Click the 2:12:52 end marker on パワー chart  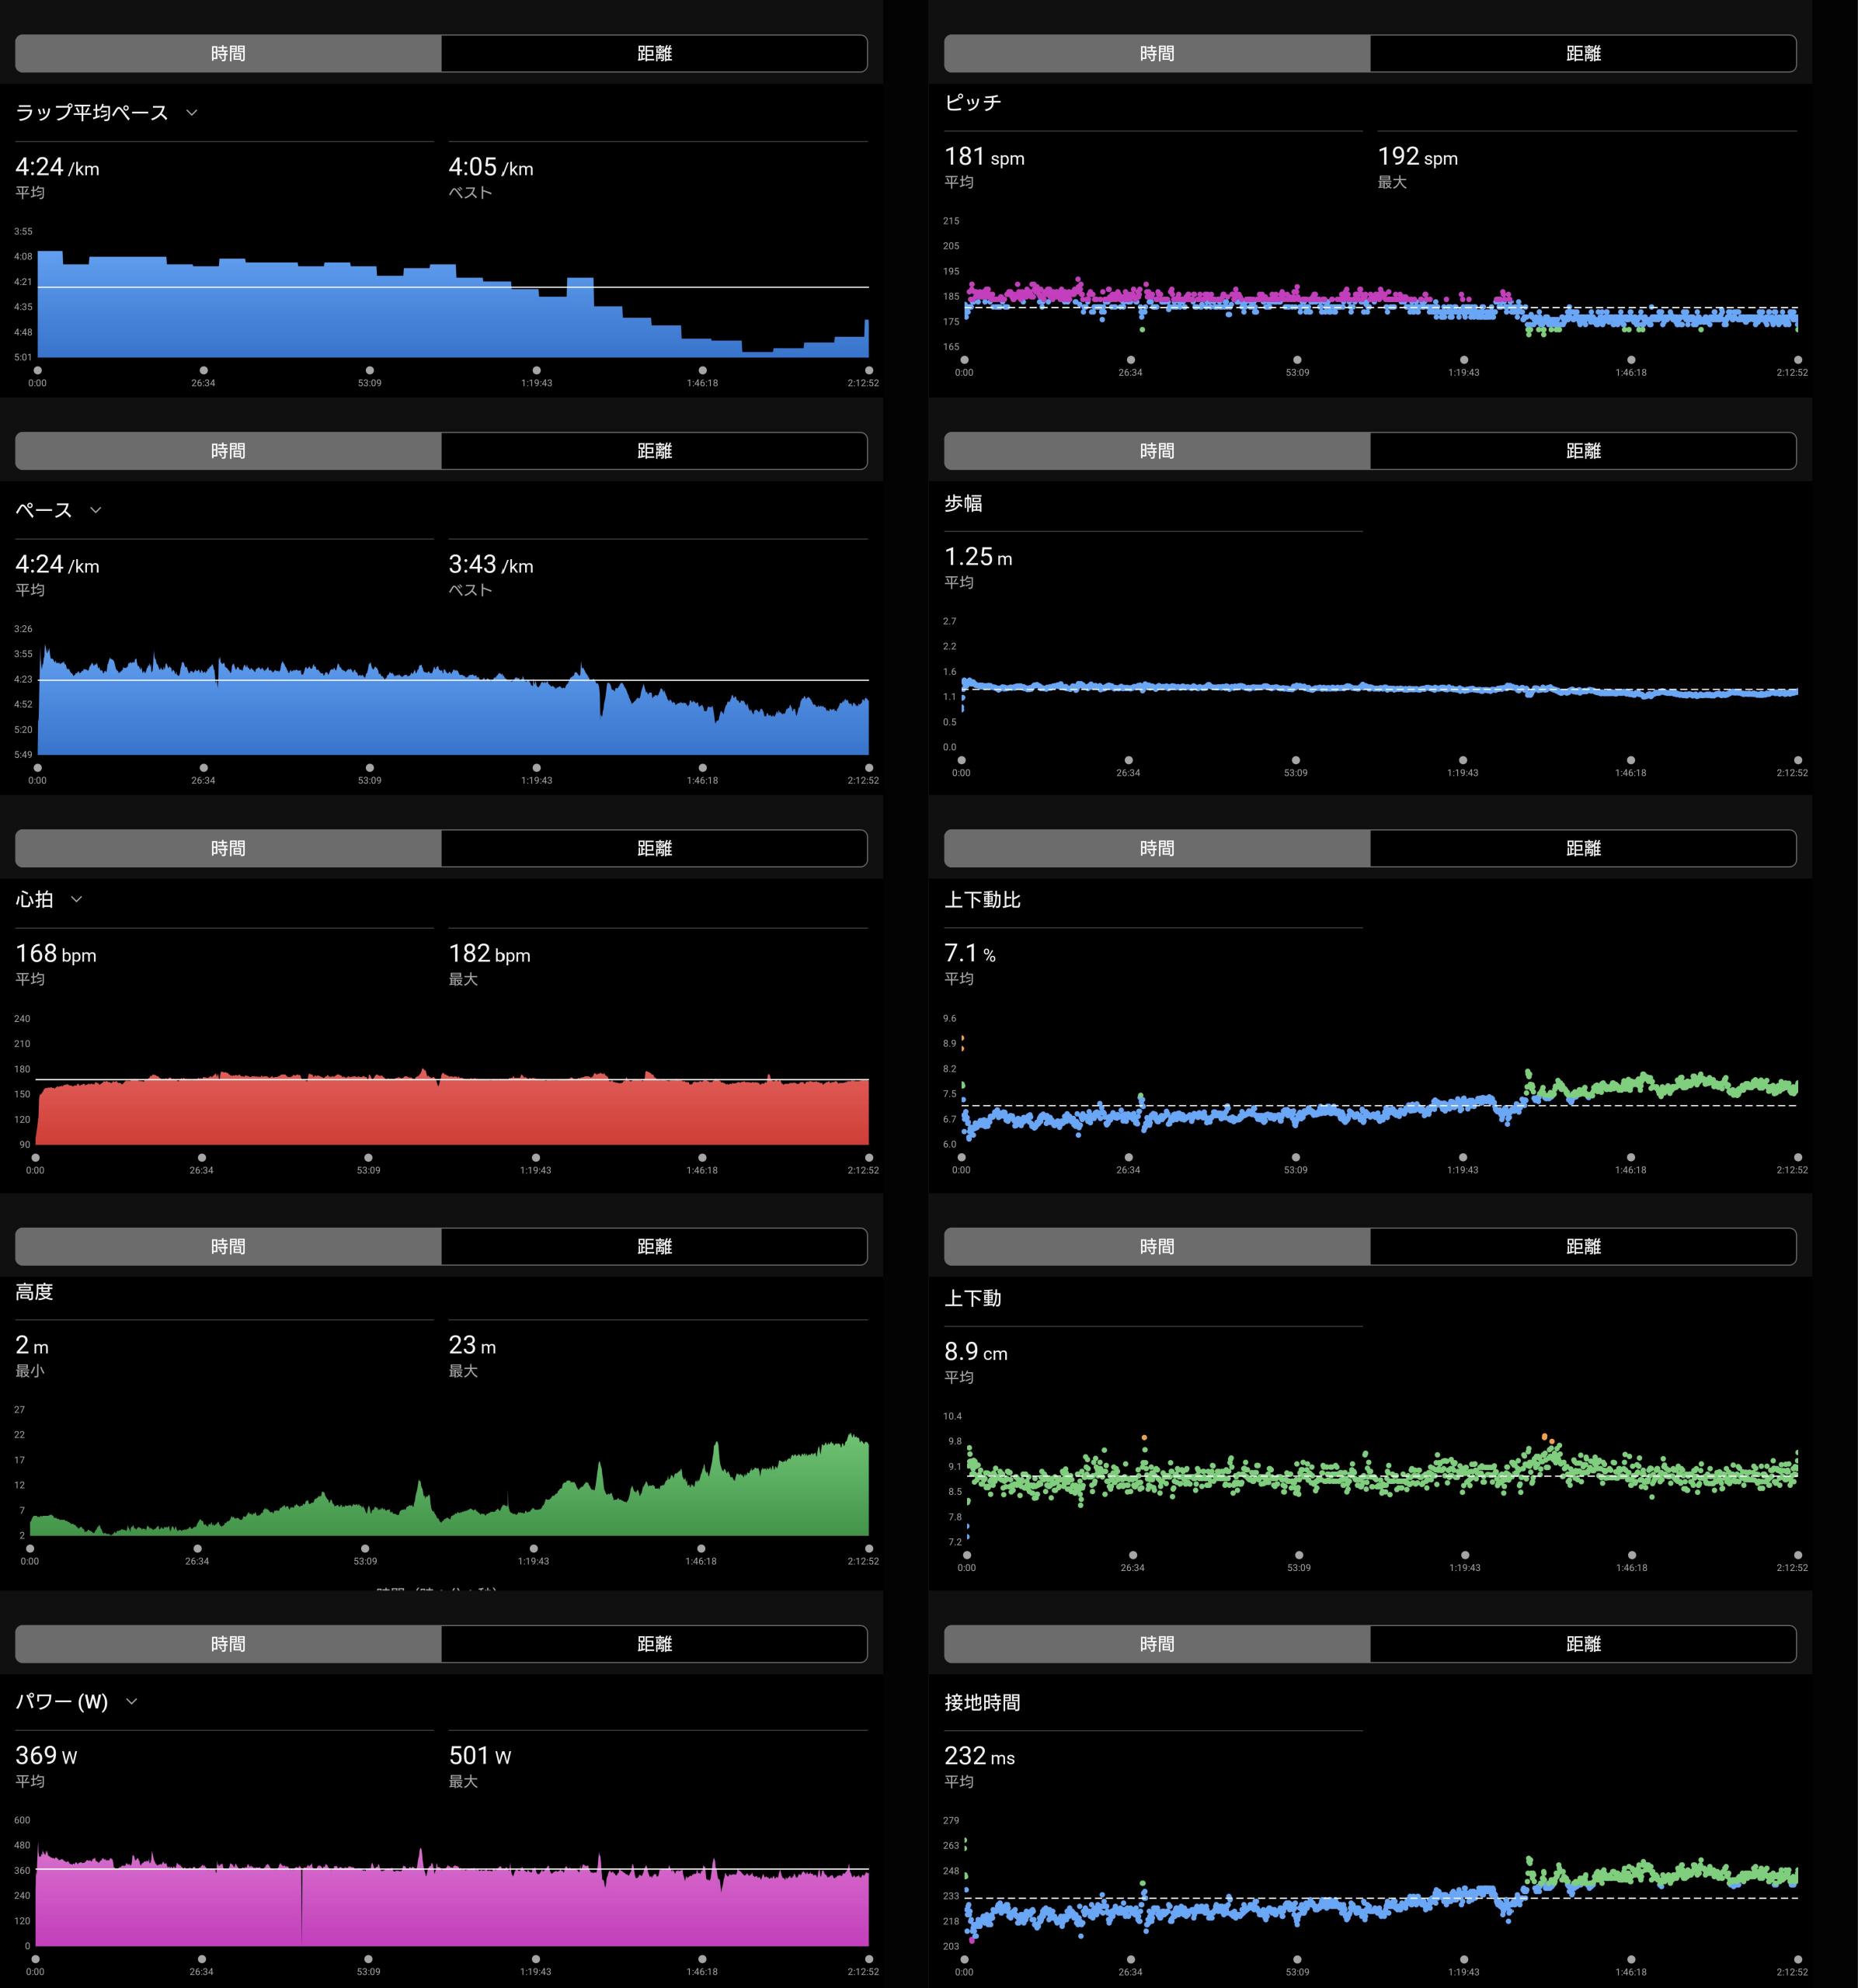click(x=868, y=1959)
